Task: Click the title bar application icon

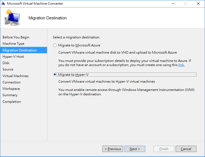Action: [x=3, y=4]
